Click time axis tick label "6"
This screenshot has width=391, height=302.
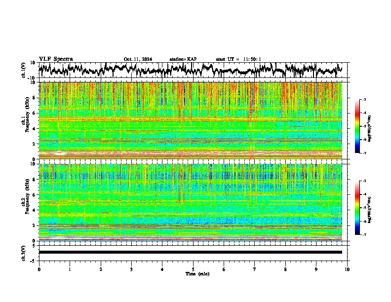coord(224,269)
